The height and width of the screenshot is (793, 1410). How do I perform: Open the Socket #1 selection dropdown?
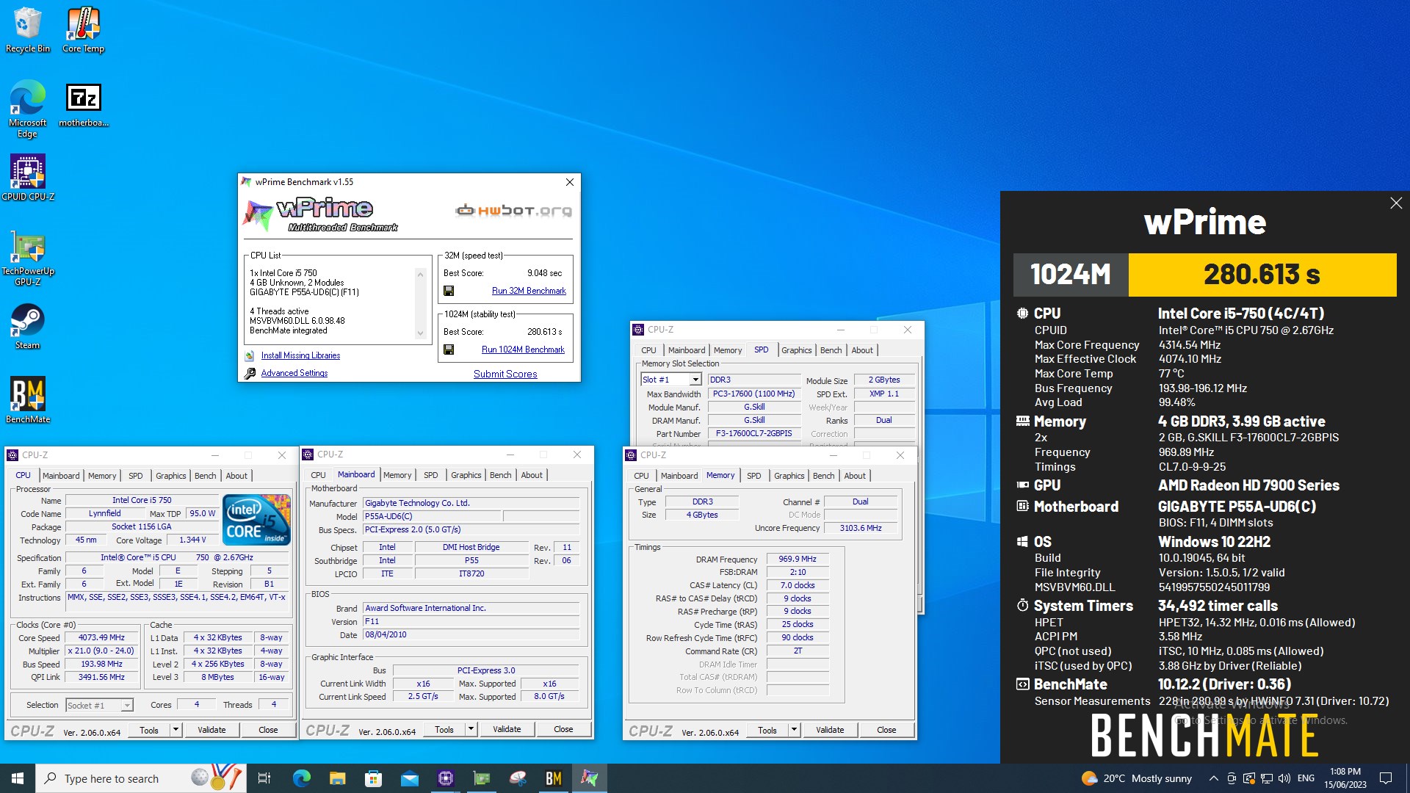pyautogui.click(x=127, y=705)
